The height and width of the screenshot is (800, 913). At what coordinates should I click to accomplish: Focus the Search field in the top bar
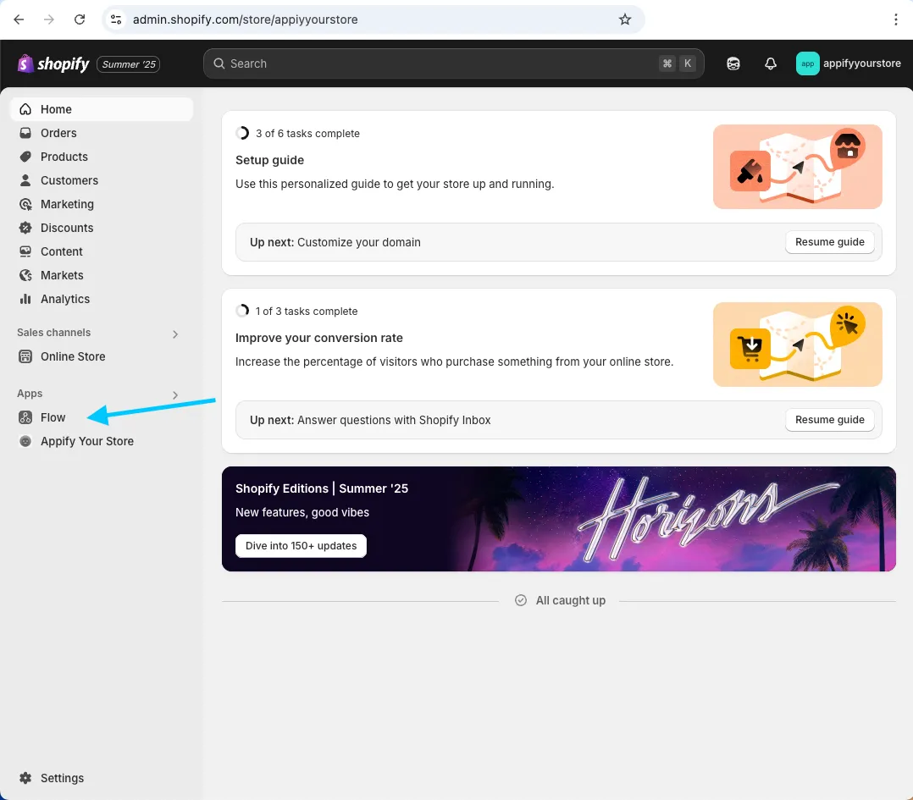[x=454, y=63]
